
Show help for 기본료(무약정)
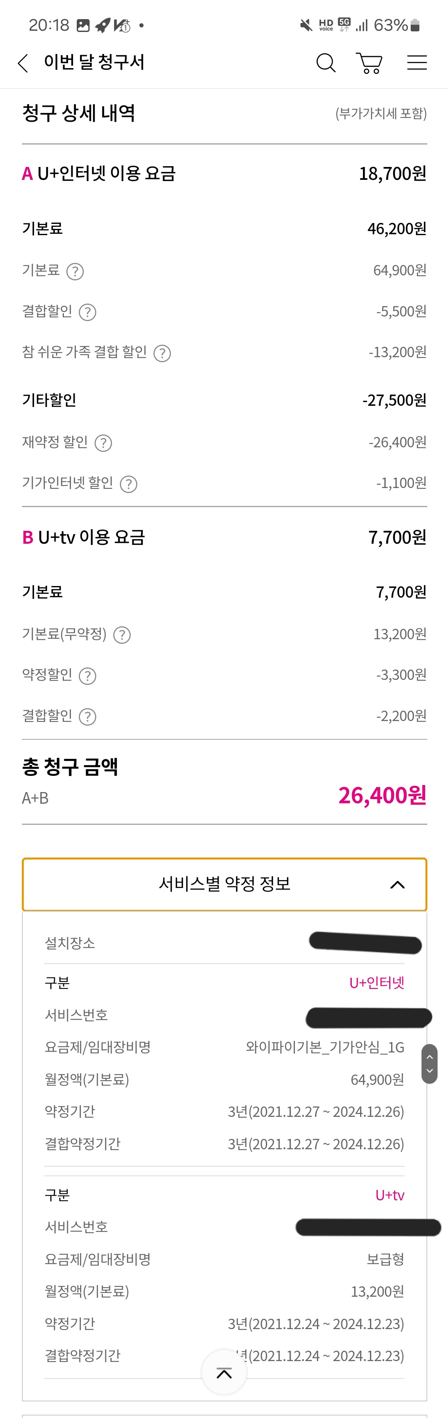coord(122,635)
